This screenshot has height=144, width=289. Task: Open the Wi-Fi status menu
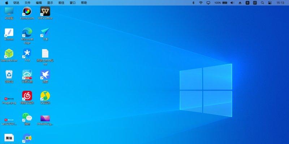pyautogui.click(x=201, y=3)
